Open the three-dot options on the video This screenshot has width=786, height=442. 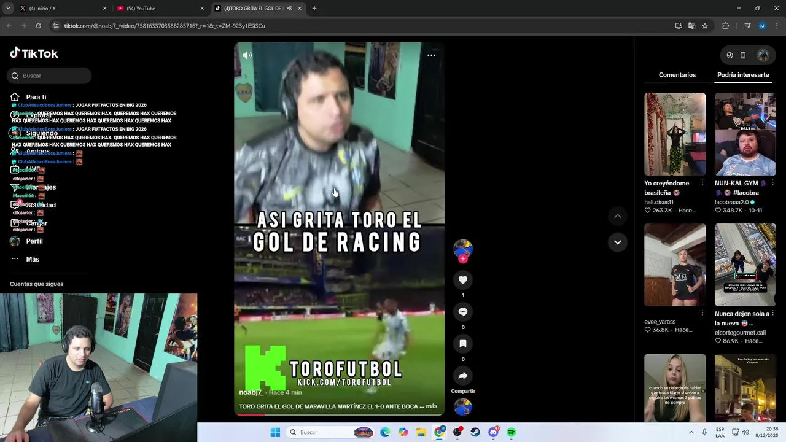(431, 55)
